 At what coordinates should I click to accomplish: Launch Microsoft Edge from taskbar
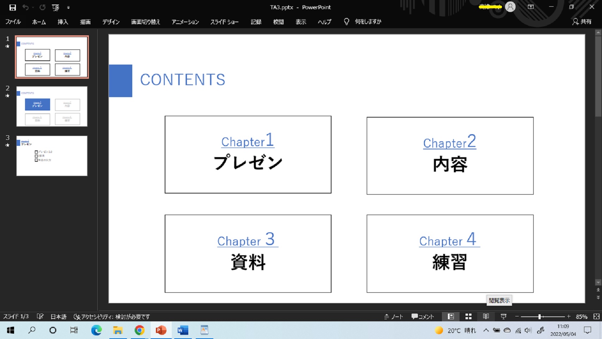(x=96, y=330)
